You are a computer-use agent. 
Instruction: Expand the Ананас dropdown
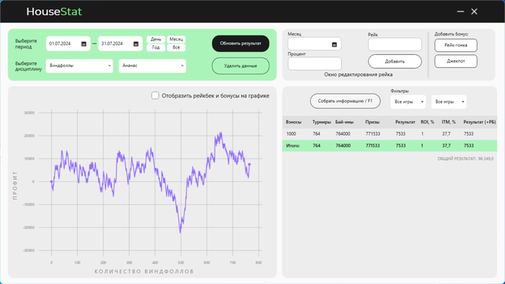point(152,66)
